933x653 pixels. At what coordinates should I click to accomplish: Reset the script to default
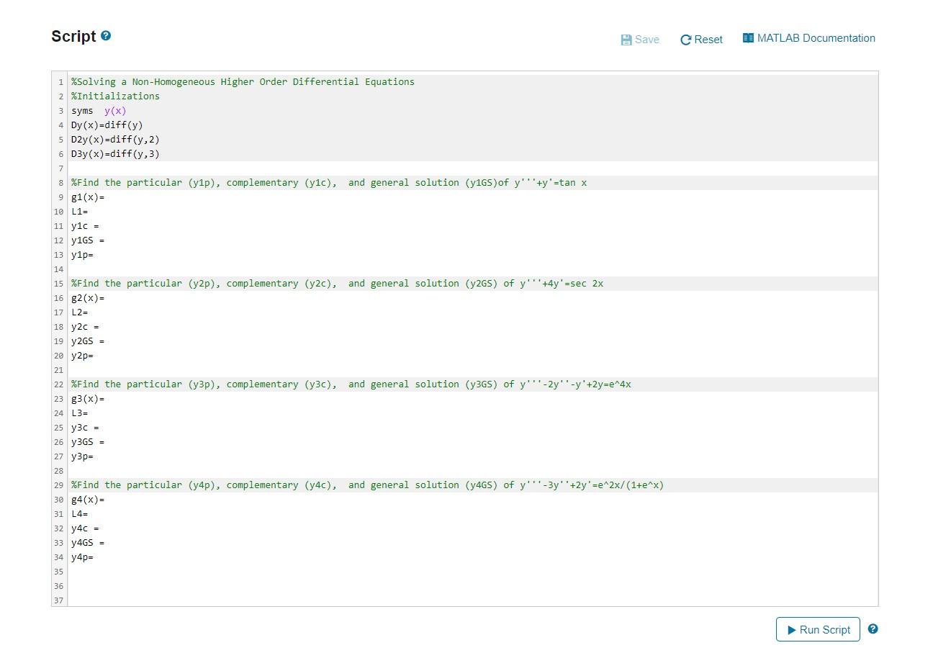pos(701,40)
